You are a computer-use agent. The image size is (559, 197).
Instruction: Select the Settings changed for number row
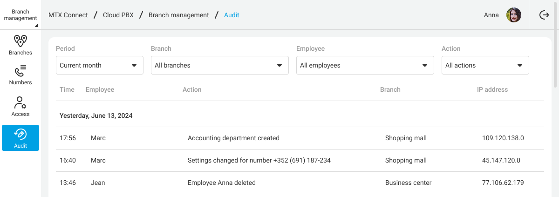tap(259, 160)
